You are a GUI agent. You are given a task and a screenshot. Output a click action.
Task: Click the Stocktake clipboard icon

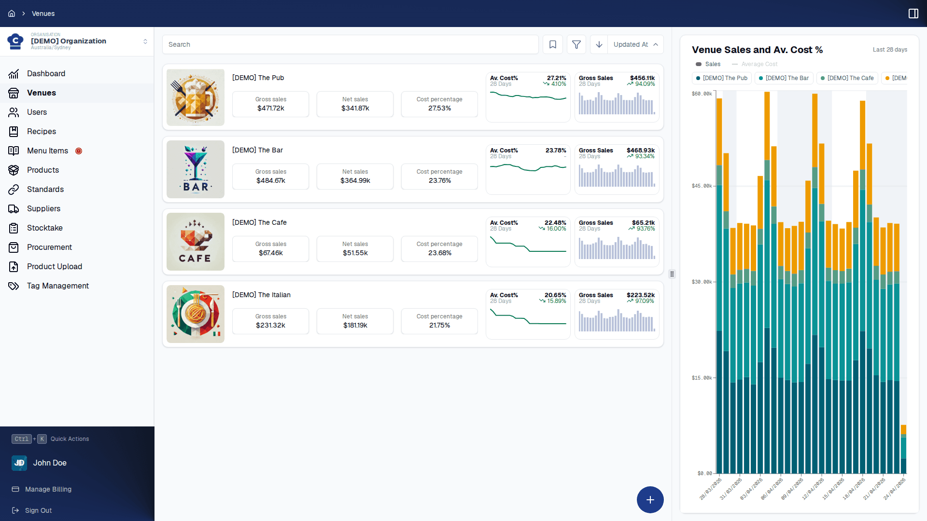click(x=14, y=228)
